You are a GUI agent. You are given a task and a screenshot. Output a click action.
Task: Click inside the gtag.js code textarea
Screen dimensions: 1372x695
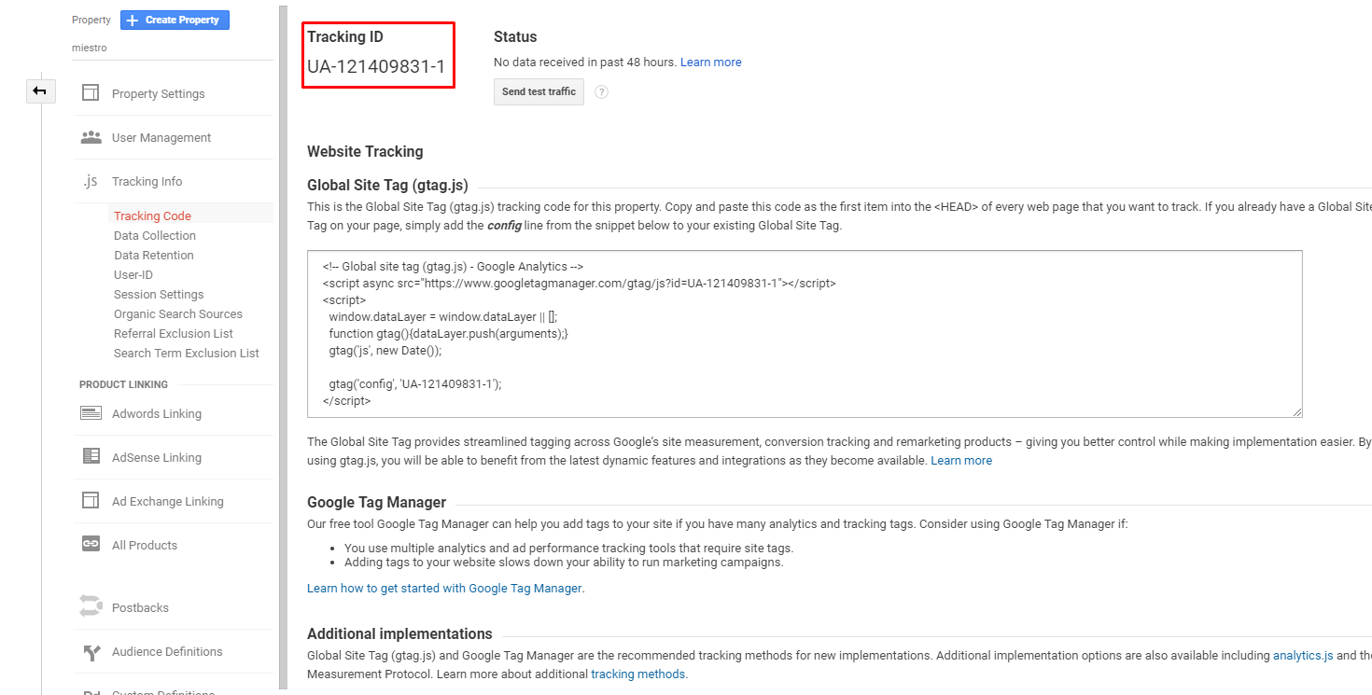coord(805,333)
